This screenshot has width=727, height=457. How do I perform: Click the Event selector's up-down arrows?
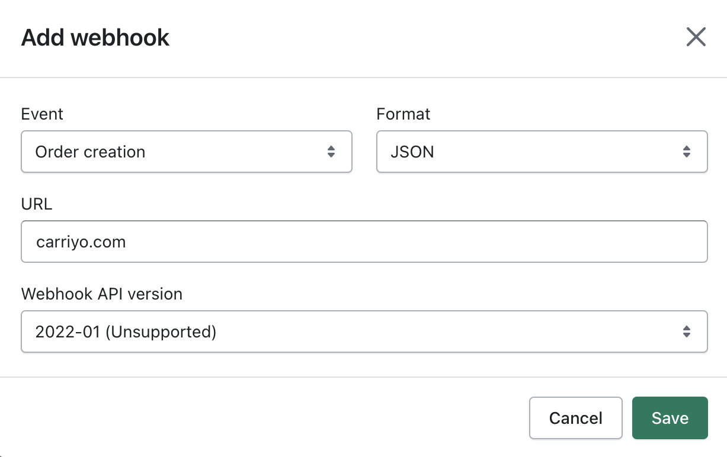coord(331,152)
